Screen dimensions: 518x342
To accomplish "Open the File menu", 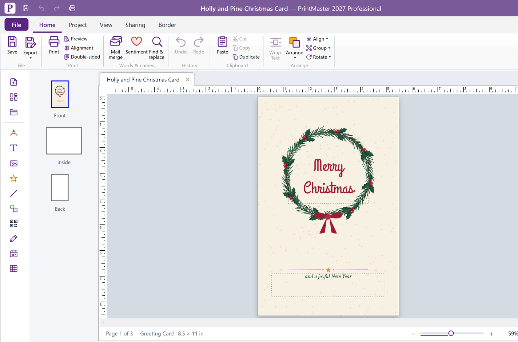I will tap(16, 25).
